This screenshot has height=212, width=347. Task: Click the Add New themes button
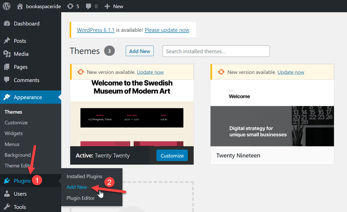pos(140,51)
